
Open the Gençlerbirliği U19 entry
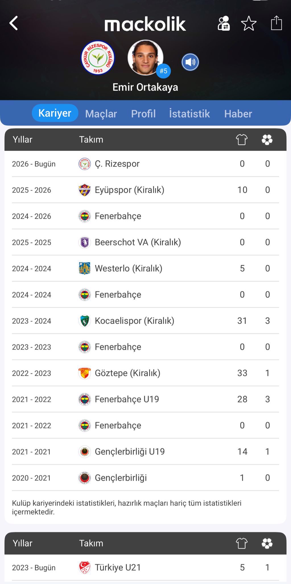130,452
